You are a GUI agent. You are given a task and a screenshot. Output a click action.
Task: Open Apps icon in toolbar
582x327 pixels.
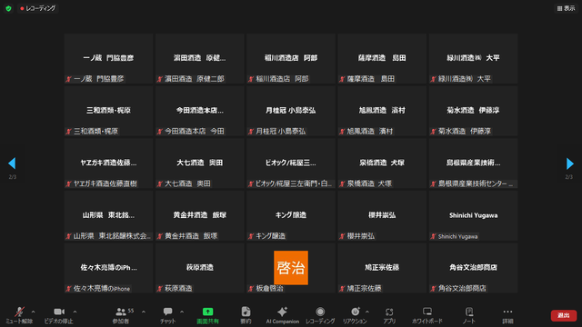point(389,312)
